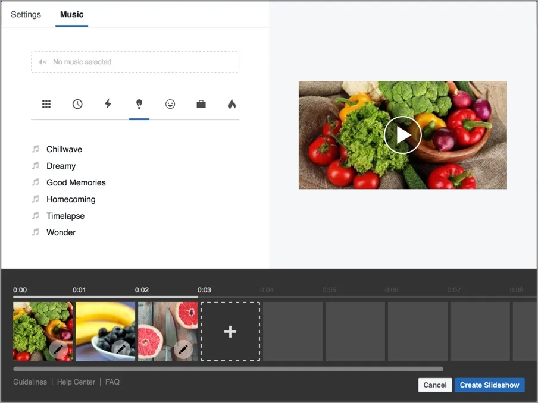Play the slideshow preview video
Image resolution: width=538 pixels, height=403 pixels.
tap(402, 135)
